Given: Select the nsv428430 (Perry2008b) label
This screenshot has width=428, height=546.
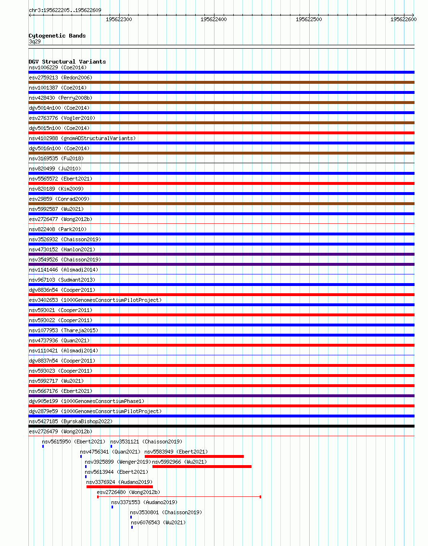Looking at the screenshot, I should 61,98.
